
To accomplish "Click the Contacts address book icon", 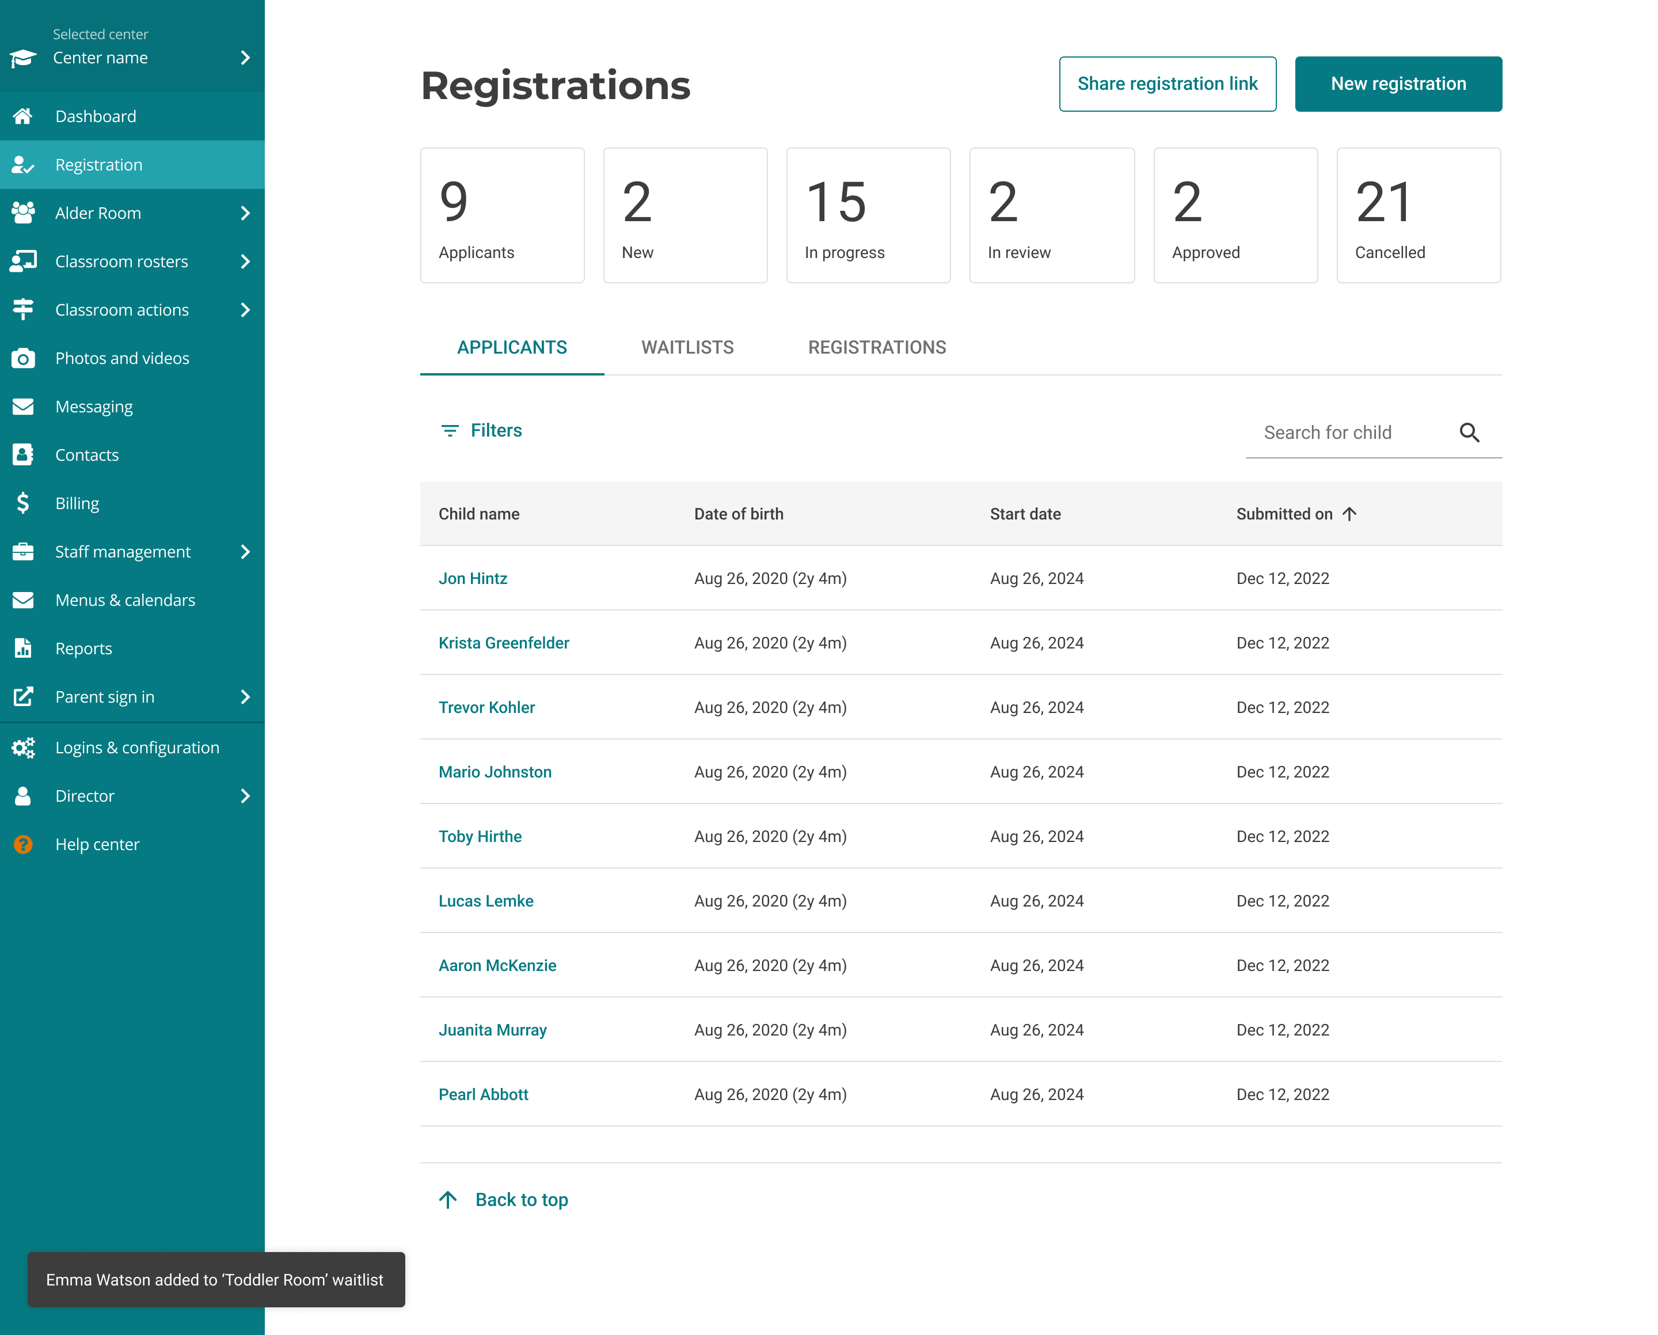I will [23, 455].
